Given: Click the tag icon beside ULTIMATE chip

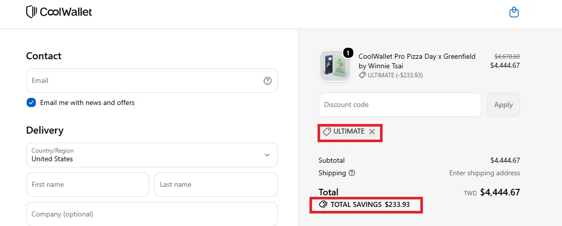Looking at the screenshot, I should [x=327, y=132].
